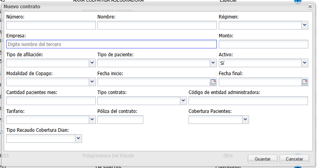Image resolution: width=317 pixels, height=168 pixels.
Task: Expand the Tarifario dropdown
Action: click(x=92, y=120)
